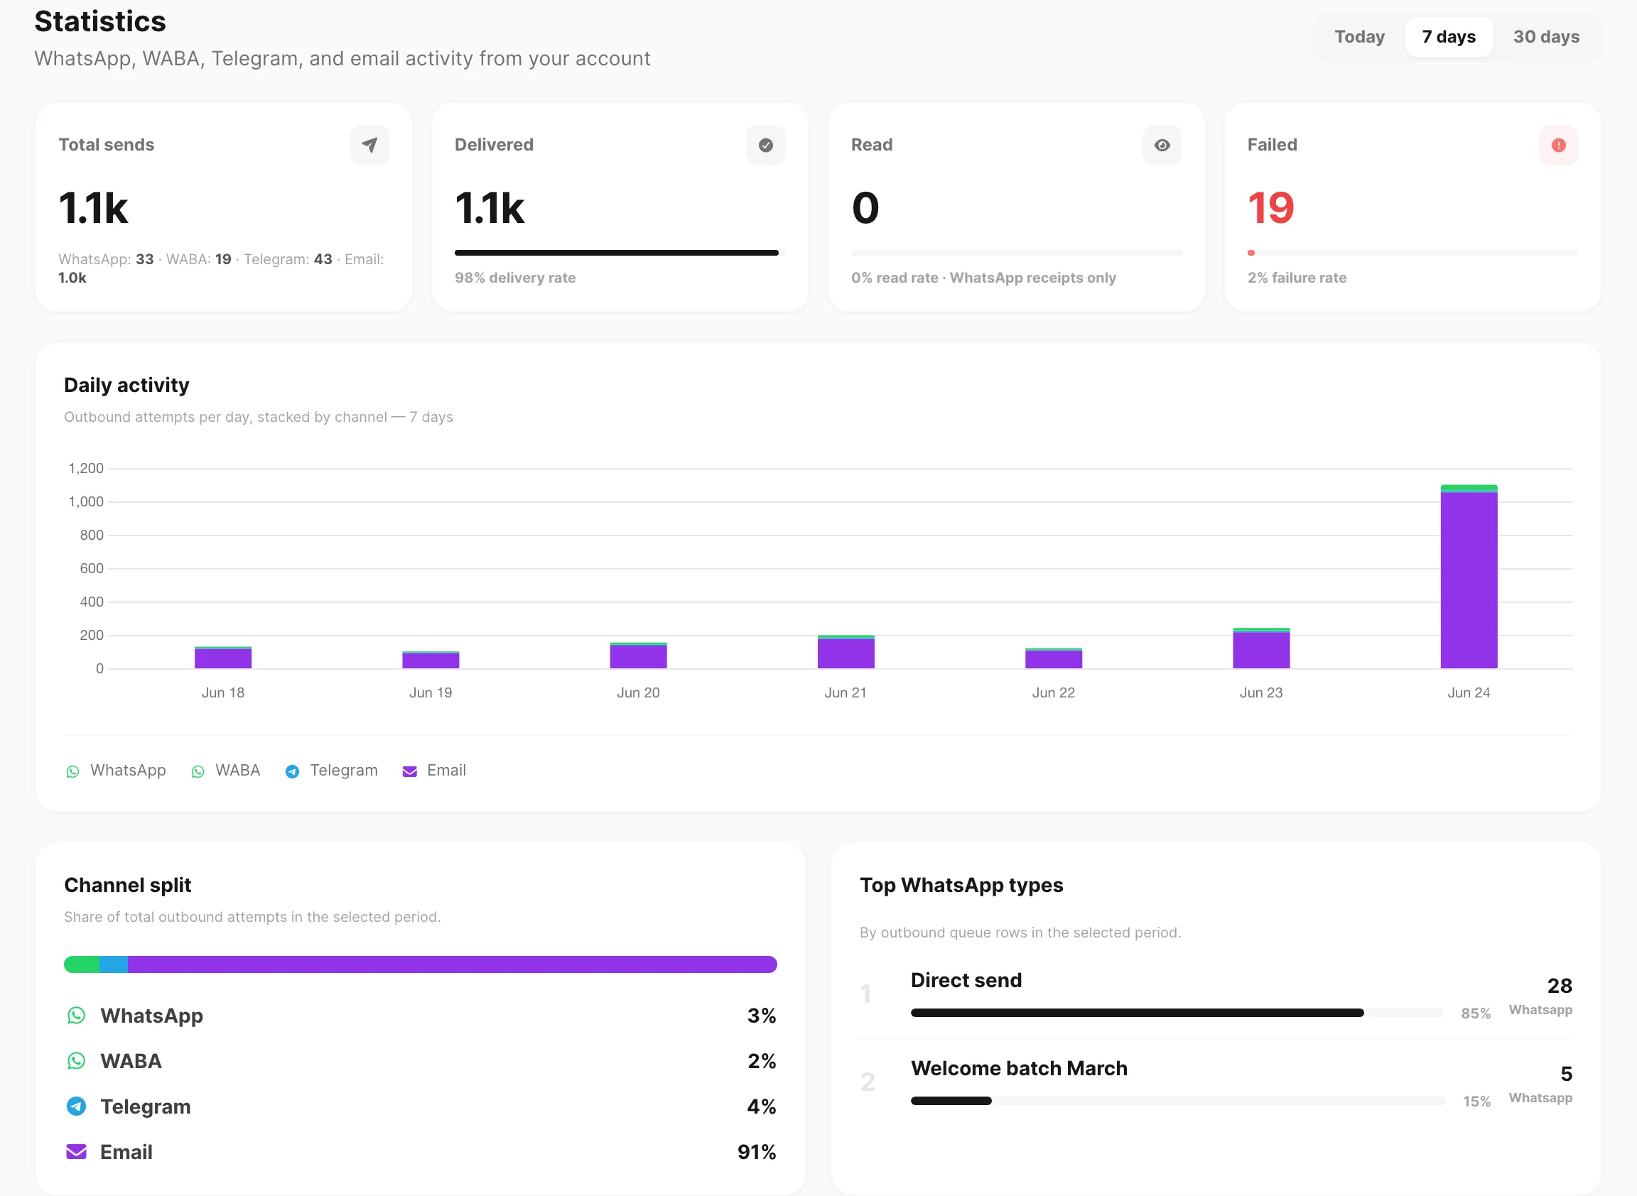Click the green WhatsApp segment of Channel split bar

(81, 964)
